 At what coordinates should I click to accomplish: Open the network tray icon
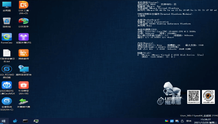click(x=177, y=121)
